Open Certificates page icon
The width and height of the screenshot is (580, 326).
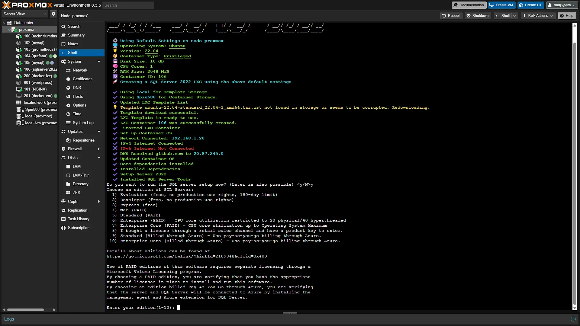click(x=68, y=79)
